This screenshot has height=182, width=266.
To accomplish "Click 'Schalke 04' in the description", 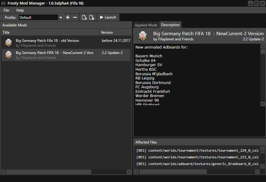I will [x=145, y=60].
